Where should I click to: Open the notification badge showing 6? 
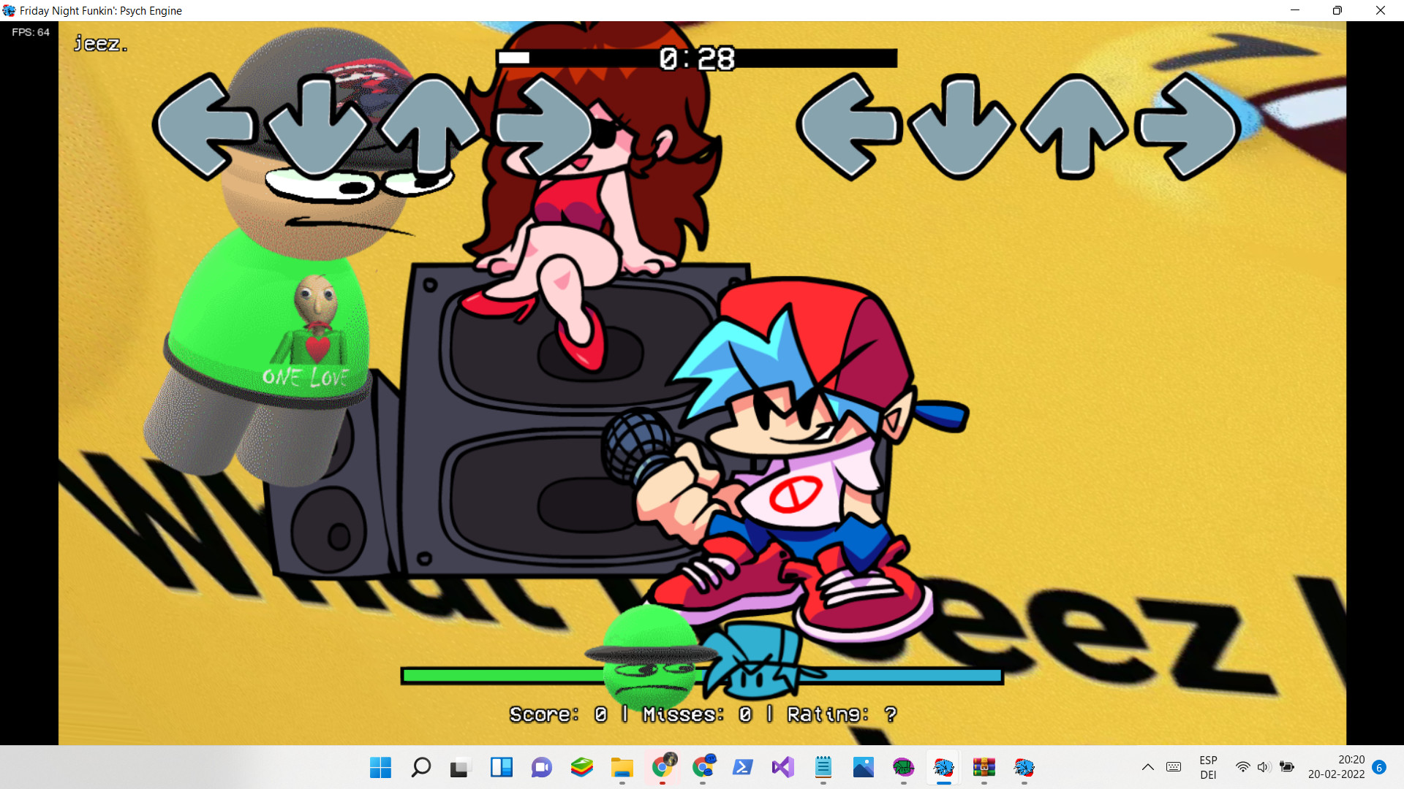(x=1379, y=767)
